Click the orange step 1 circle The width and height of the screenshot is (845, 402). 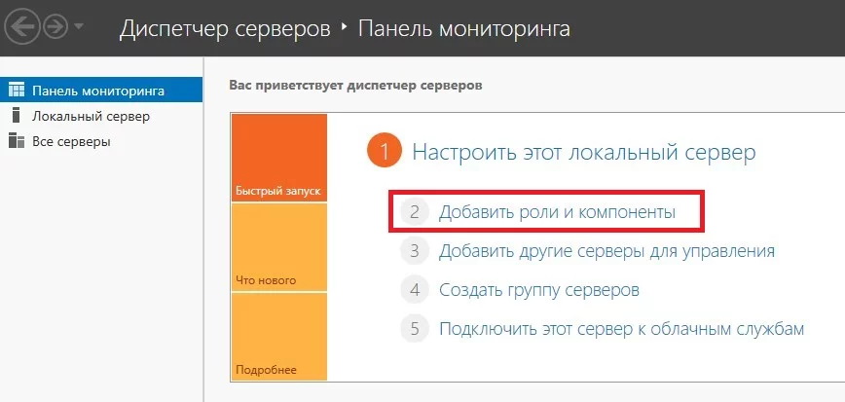click(385, 152)
